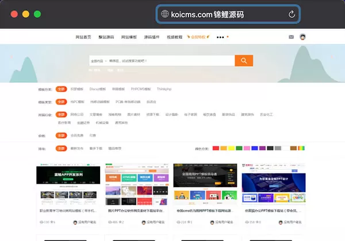Pick the gray color swatch

pyautogui.click(x=278, y=149)
